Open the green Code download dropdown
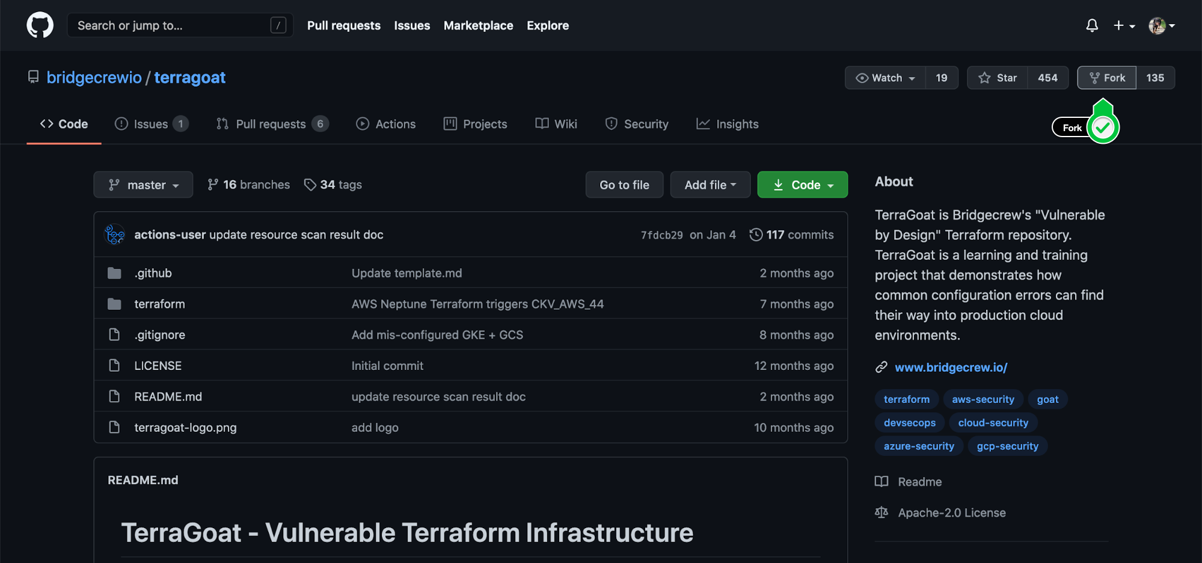Image resolution: width=1202 pixels, height=563 pixels. [802, 185]
